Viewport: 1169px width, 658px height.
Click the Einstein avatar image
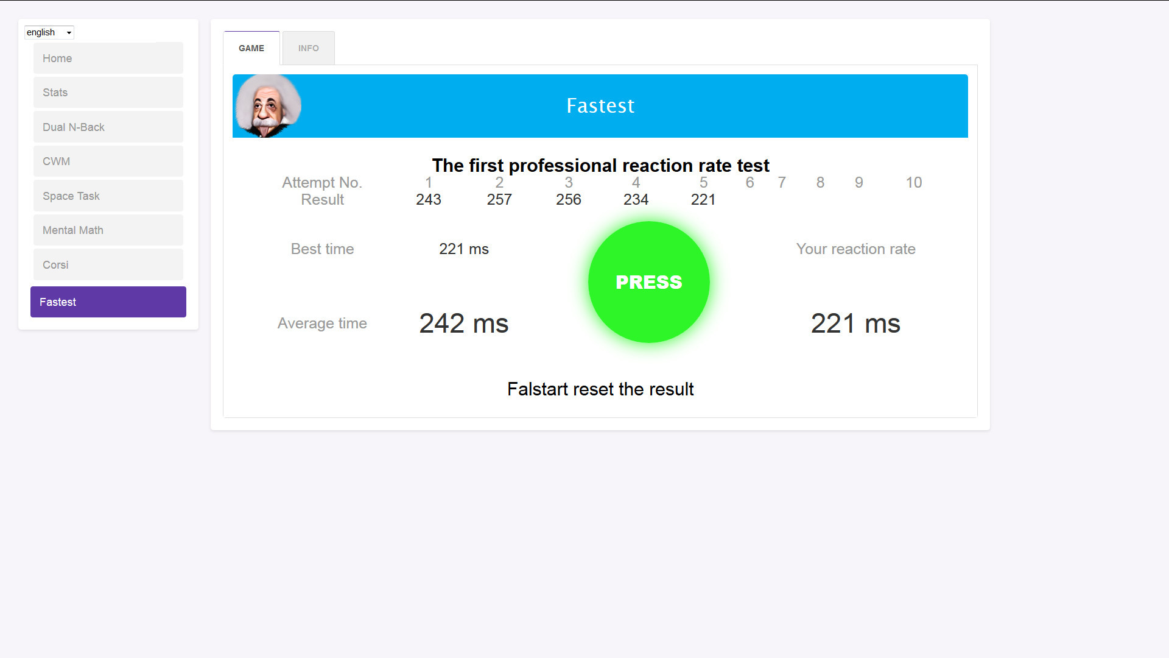(x=268, y=106)
